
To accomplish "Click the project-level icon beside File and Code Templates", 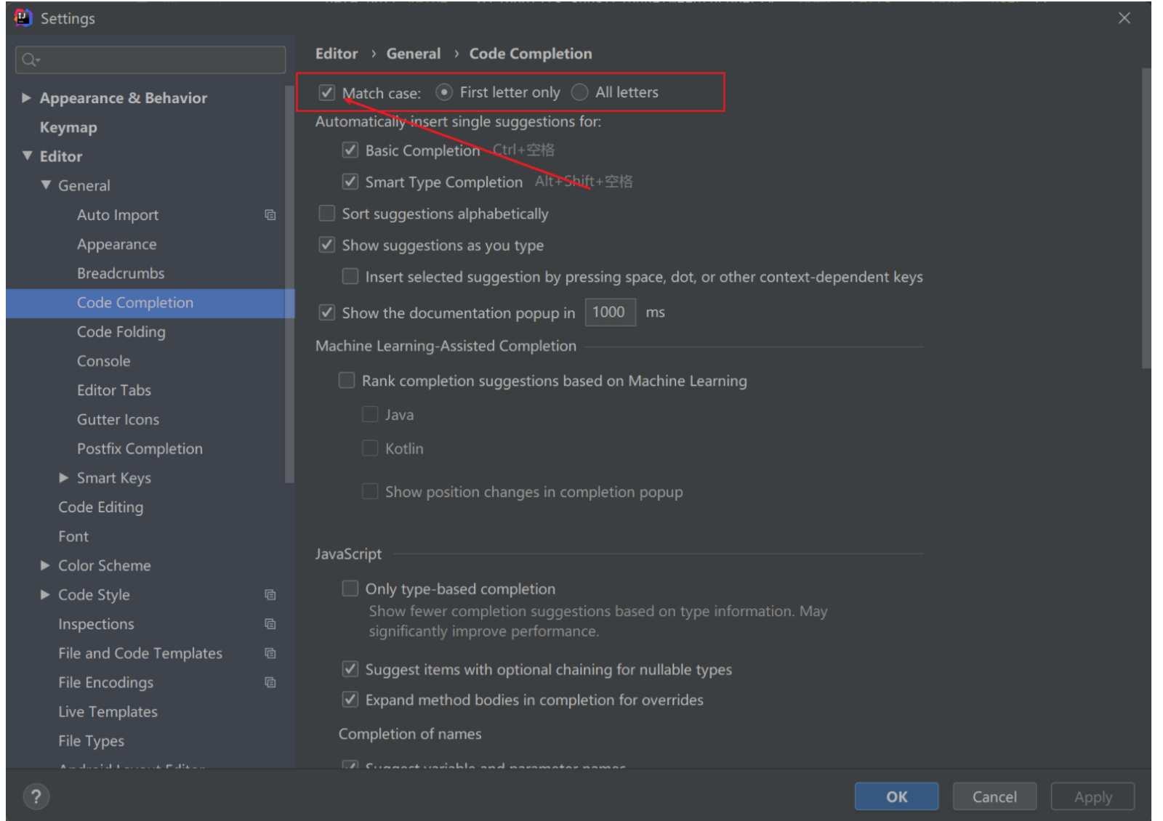I will click(270, 653).
